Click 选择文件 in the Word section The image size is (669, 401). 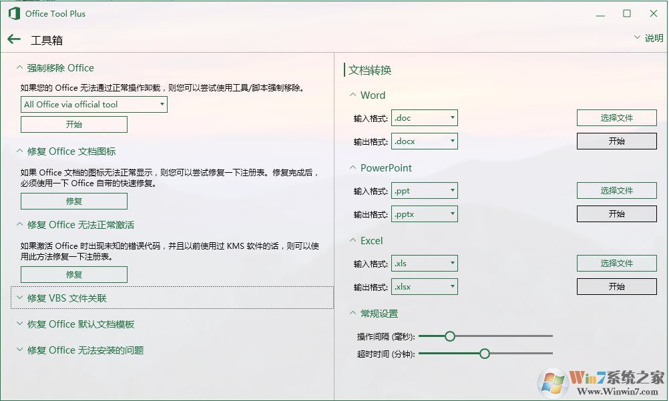pyautogui.click(x=616, y=117)
